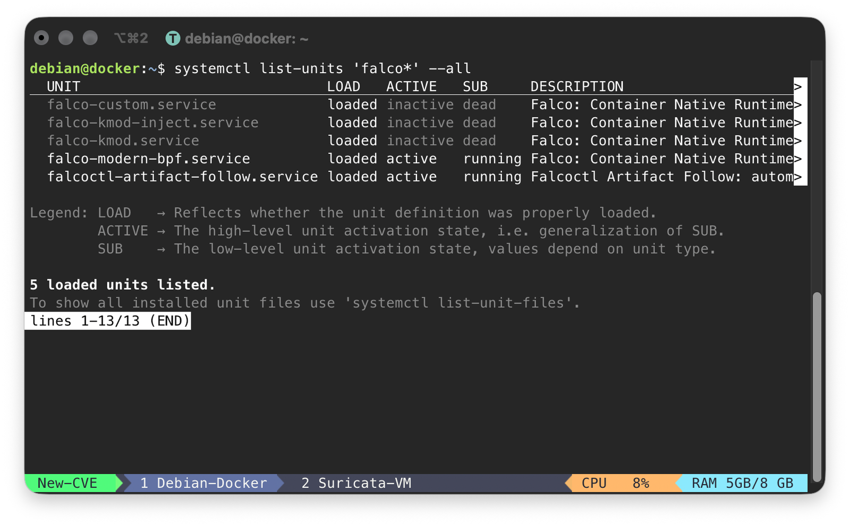Click the ACTIVE column header
Screen dimensions: 850x526
(x=411, y=87)
